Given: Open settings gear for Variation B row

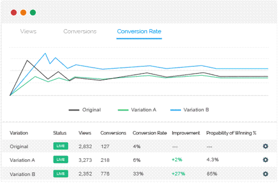Looking at the screenshot, I should 265,174.
